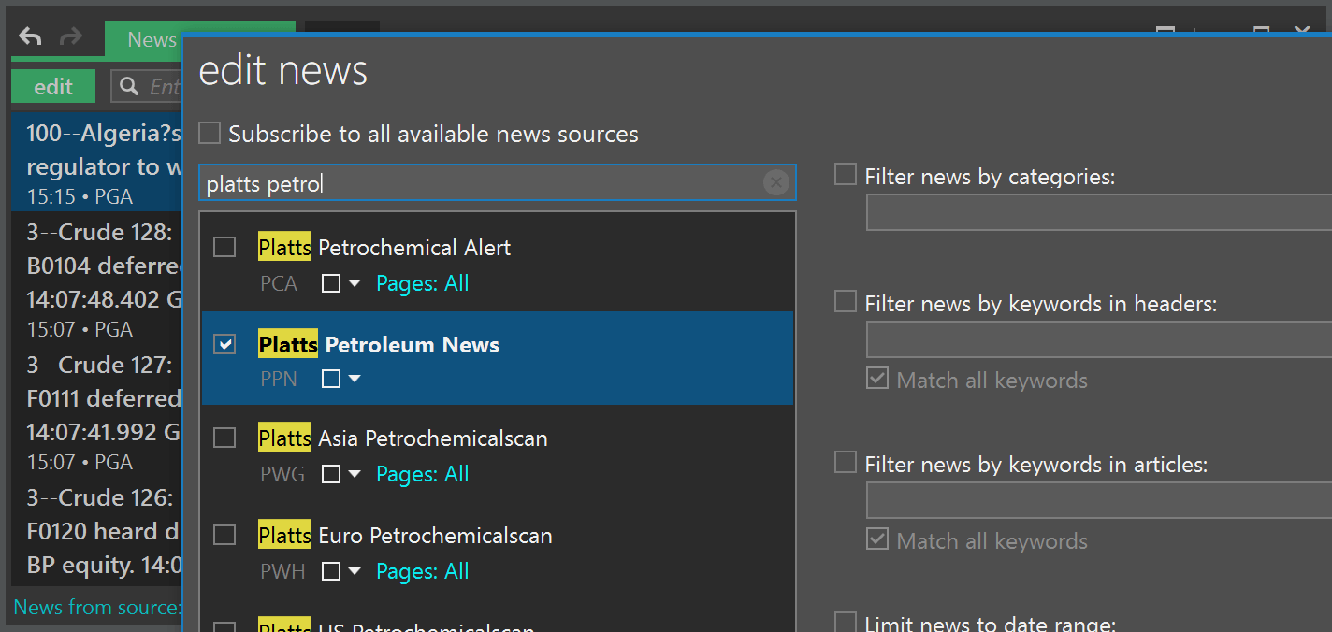This screenshot has width=1332, height=632.
Task: Click the PCA color square
Action: click(x=331, y=283)
